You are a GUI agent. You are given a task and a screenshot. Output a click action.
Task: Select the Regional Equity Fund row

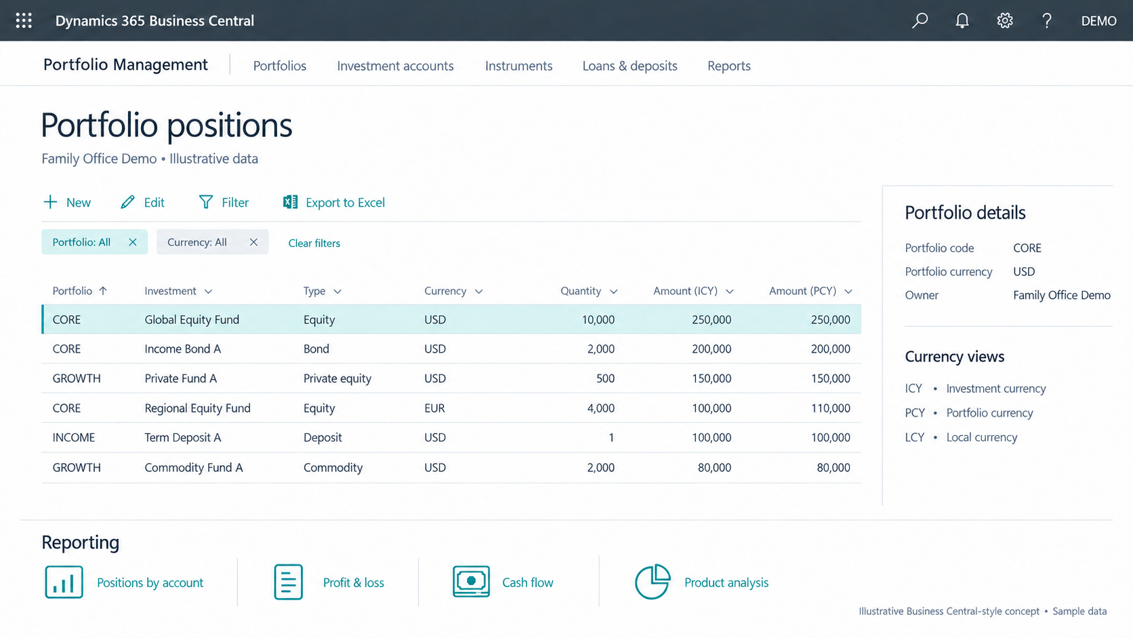point(451,408)
